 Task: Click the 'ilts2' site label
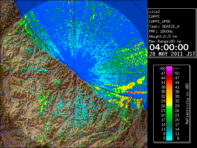pyautogui.click(x=155, y=12)
